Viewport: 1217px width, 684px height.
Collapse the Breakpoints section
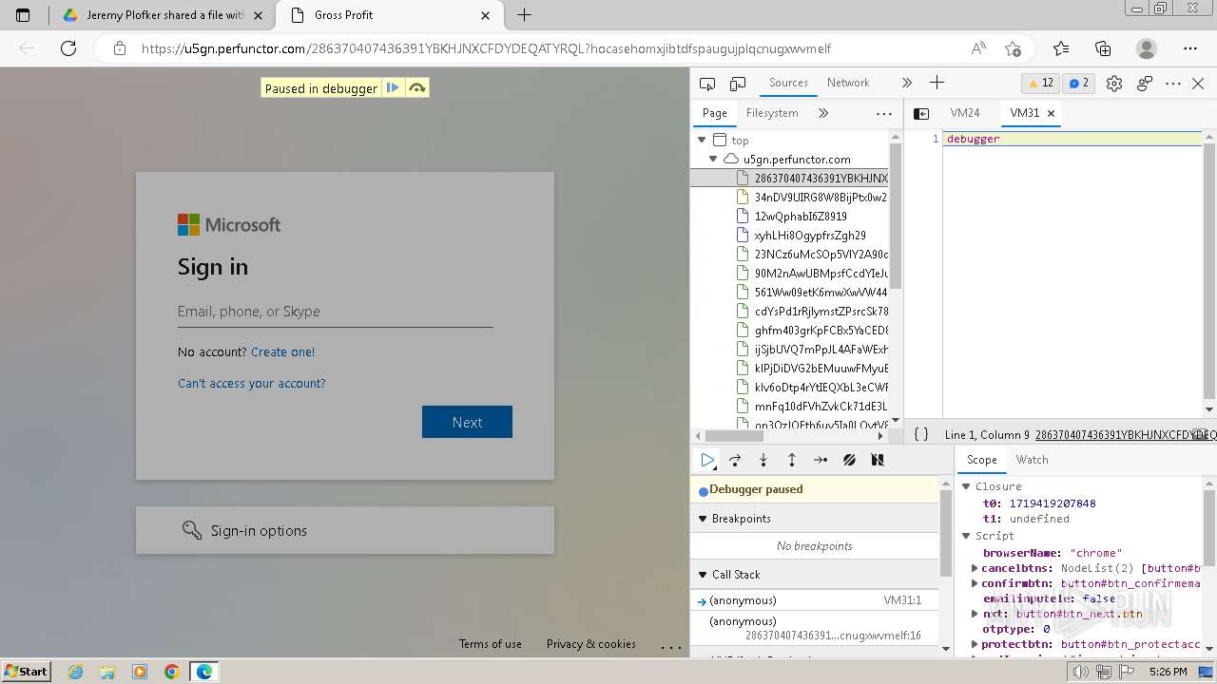(703, 519)
